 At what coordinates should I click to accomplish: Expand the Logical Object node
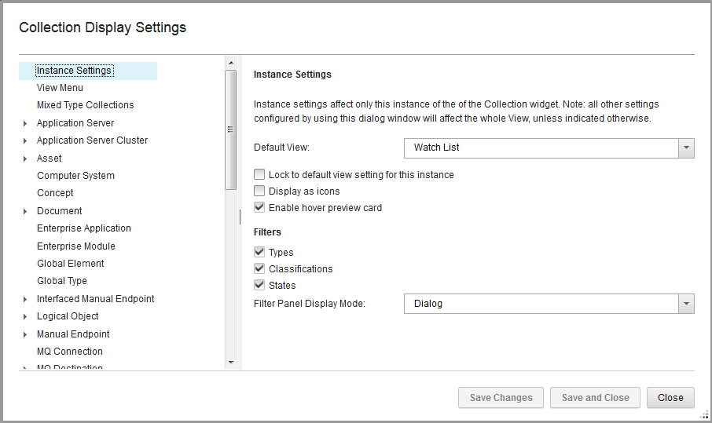pos(25,316)
